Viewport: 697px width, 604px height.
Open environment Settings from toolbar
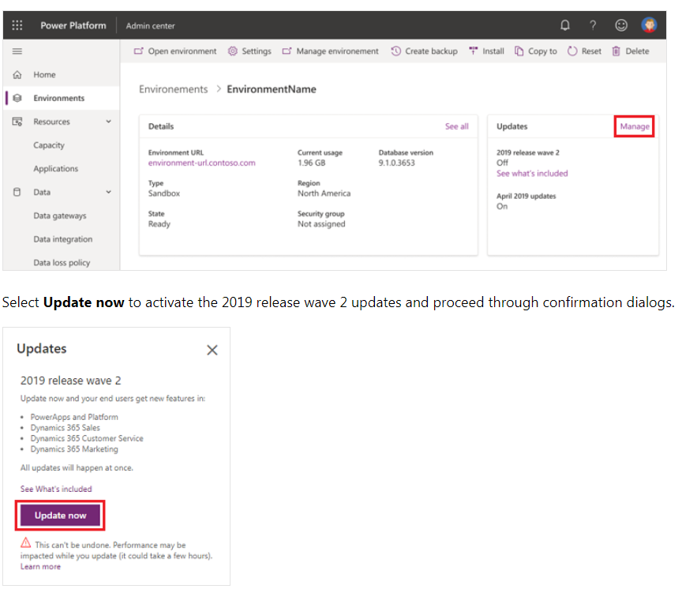[249, 51]
